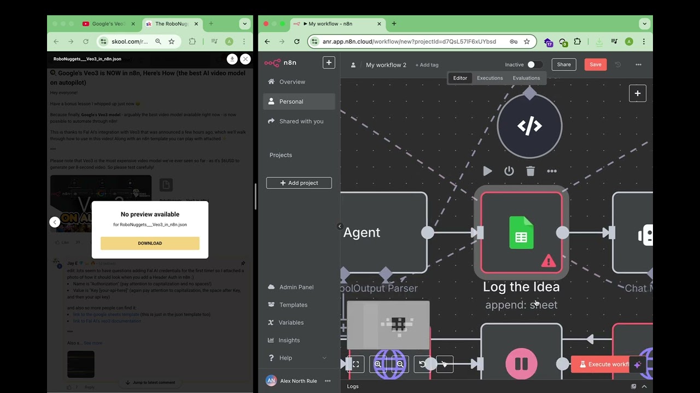Switch to Evaluations tab
The height and width of the screenshot is (393, 700).
pos(526,78)
